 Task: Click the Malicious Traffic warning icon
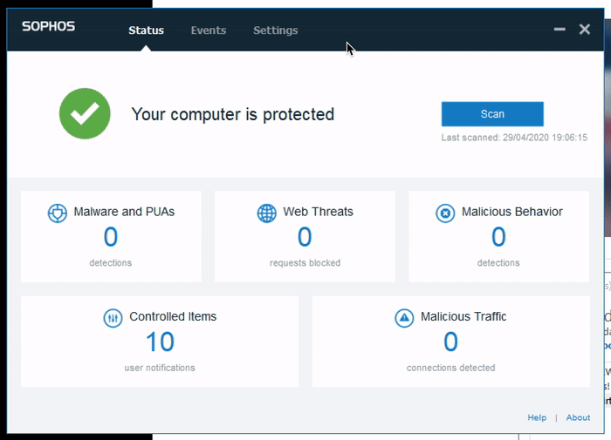[404, 318]
